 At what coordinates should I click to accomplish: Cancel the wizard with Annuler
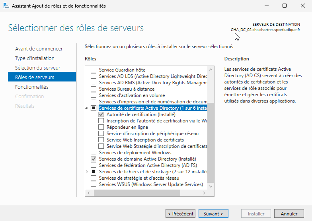coord(289,213)
